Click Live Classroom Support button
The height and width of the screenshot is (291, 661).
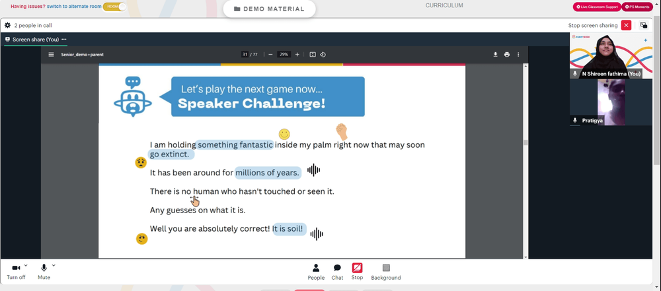[x=596, y=7]
